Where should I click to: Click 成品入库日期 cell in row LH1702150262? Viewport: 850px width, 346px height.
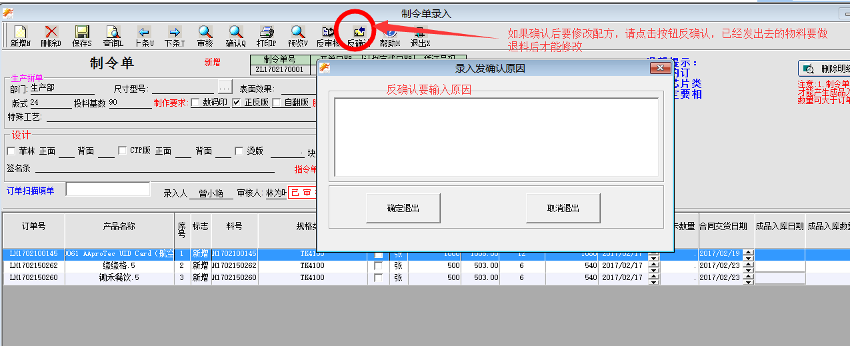coord(779,266)
